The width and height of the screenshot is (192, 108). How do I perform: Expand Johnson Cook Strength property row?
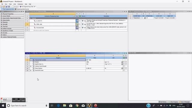point(31,66)
